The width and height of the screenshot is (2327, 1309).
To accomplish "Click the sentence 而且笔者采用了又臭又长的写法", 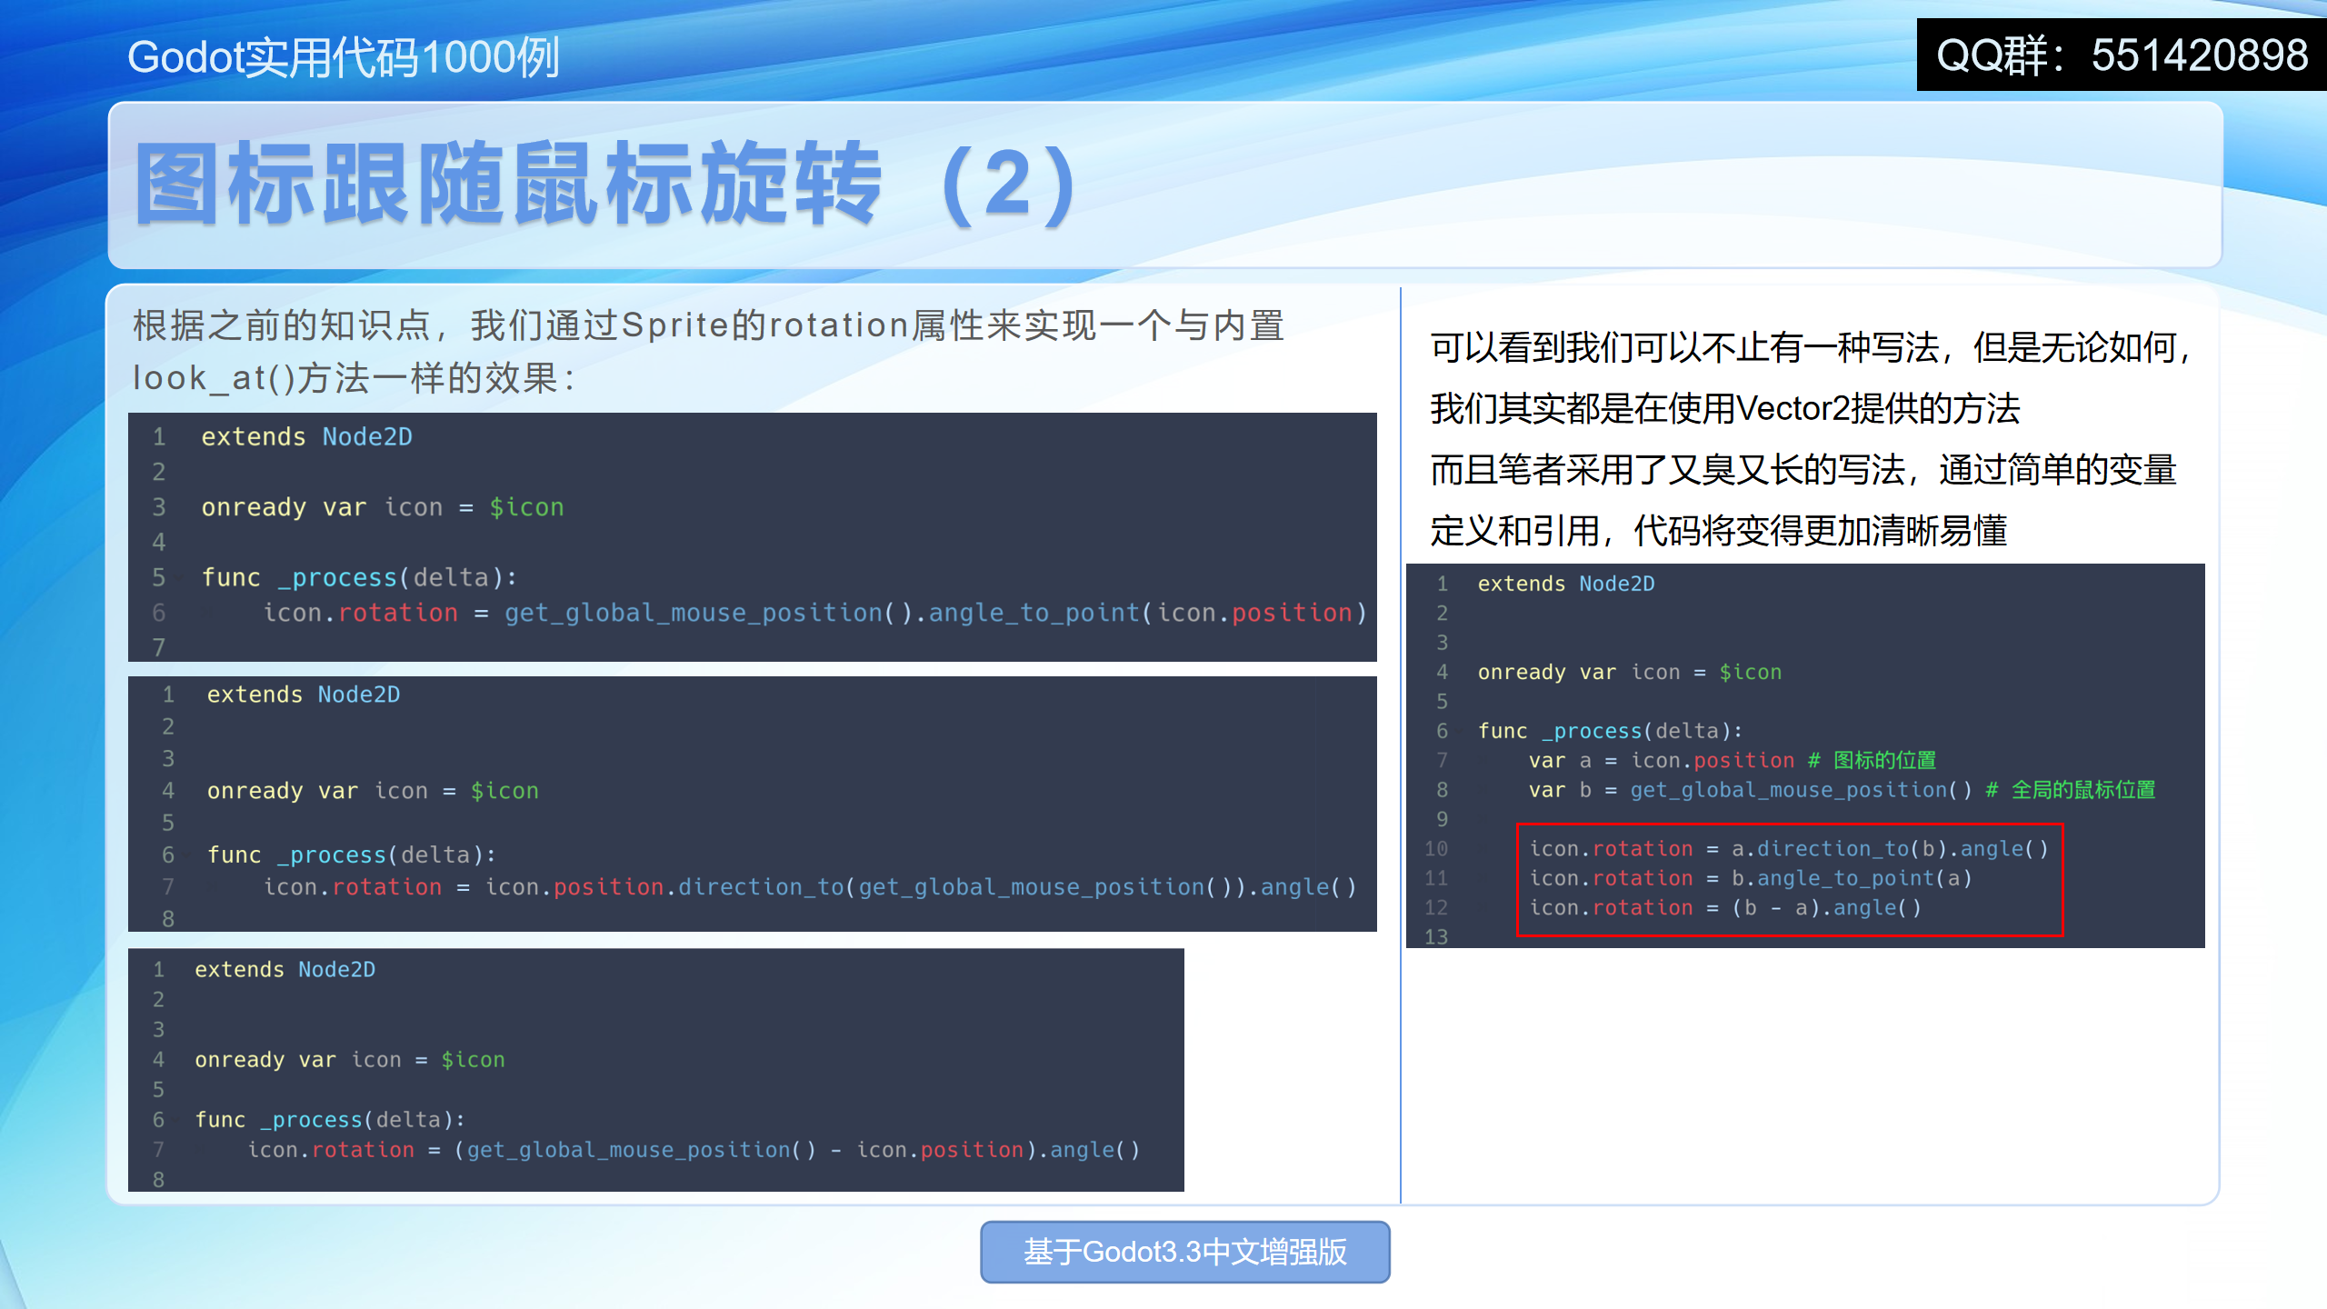I will tap(1803, 470).
